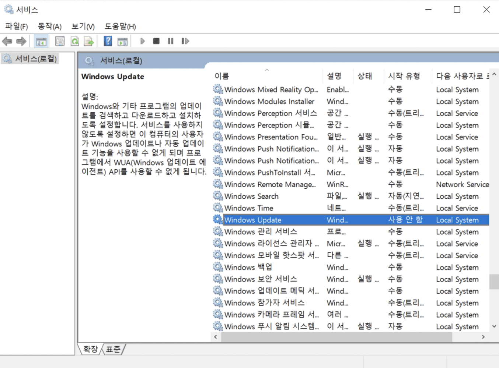Select the Windows 모바일 핫스팟 서... row

350,255
